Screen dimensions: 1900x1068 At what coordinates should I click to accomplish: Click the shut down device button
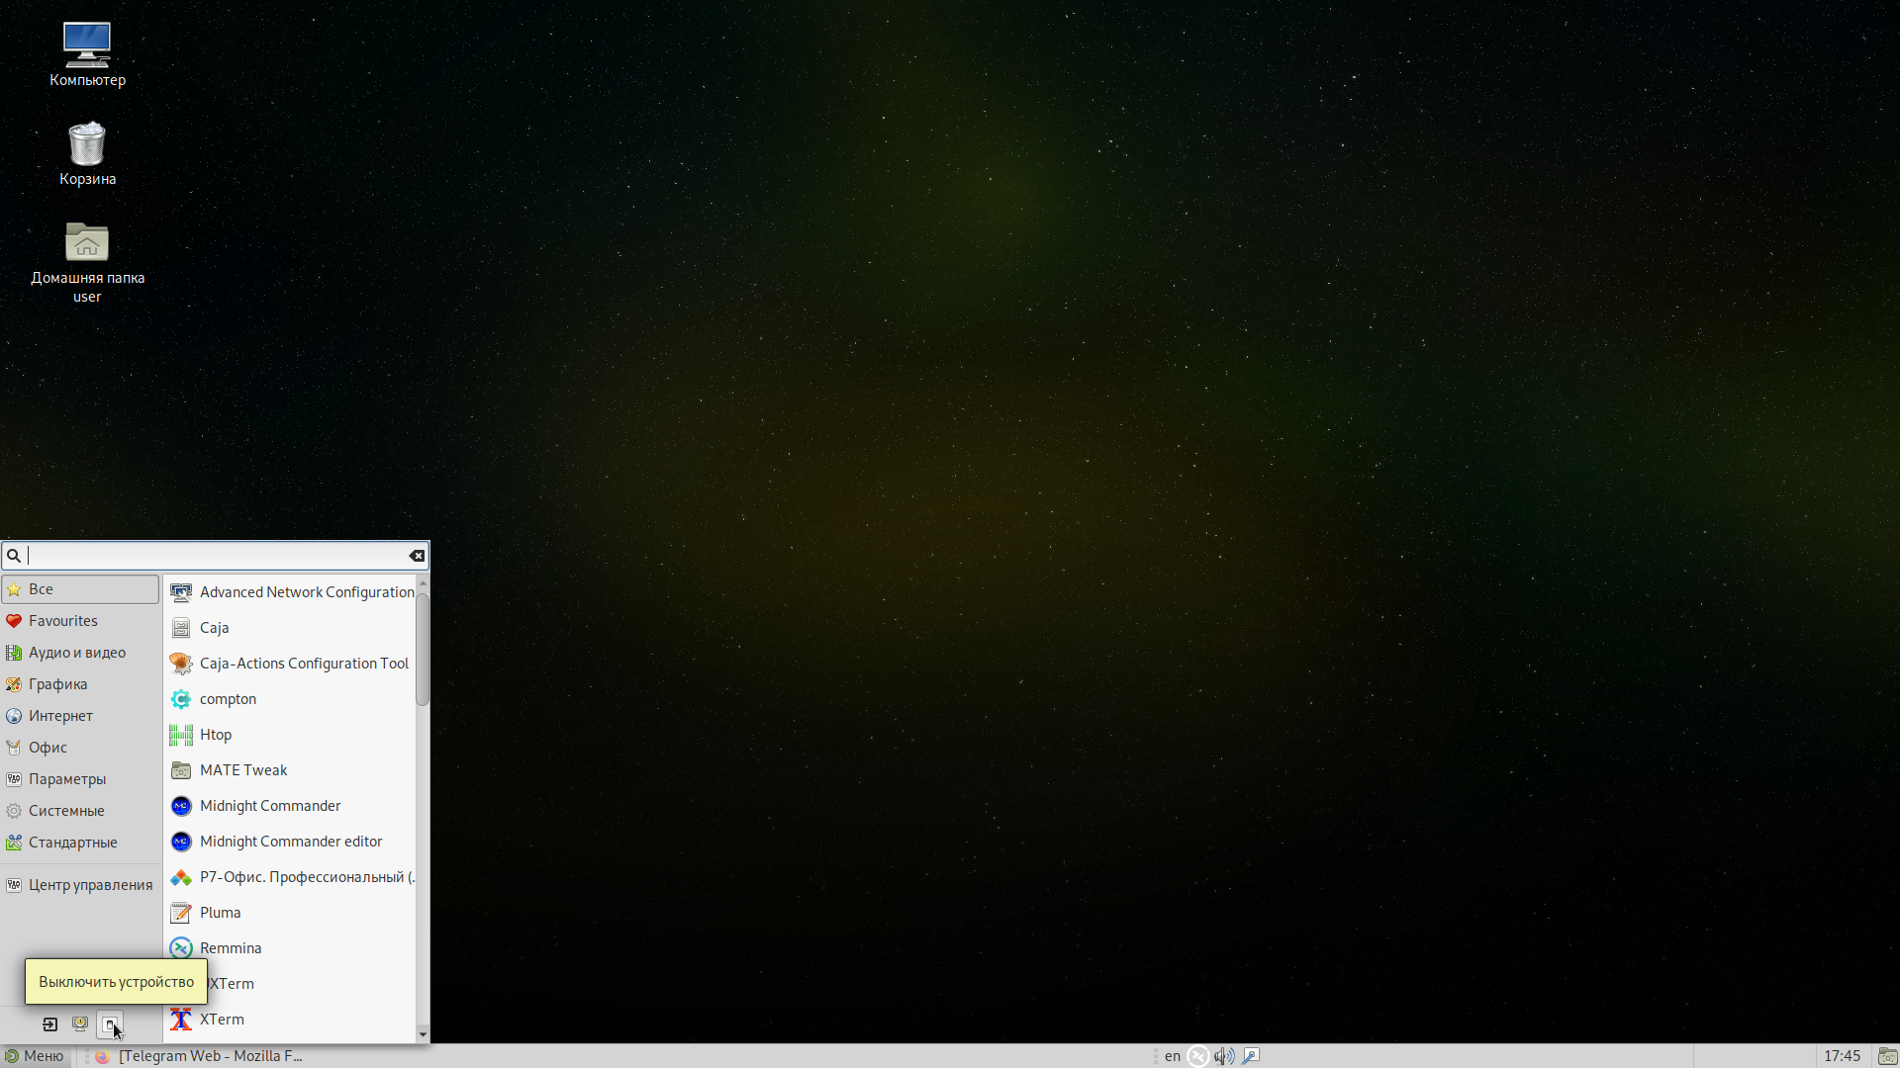click(x=110, y=1024)
